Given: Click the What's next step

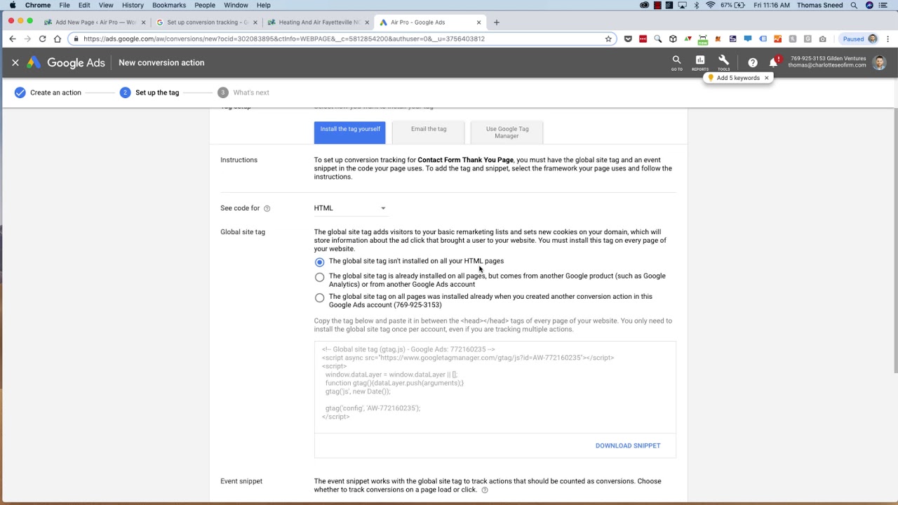Looking at the screenshot, I should coord(243,93).
